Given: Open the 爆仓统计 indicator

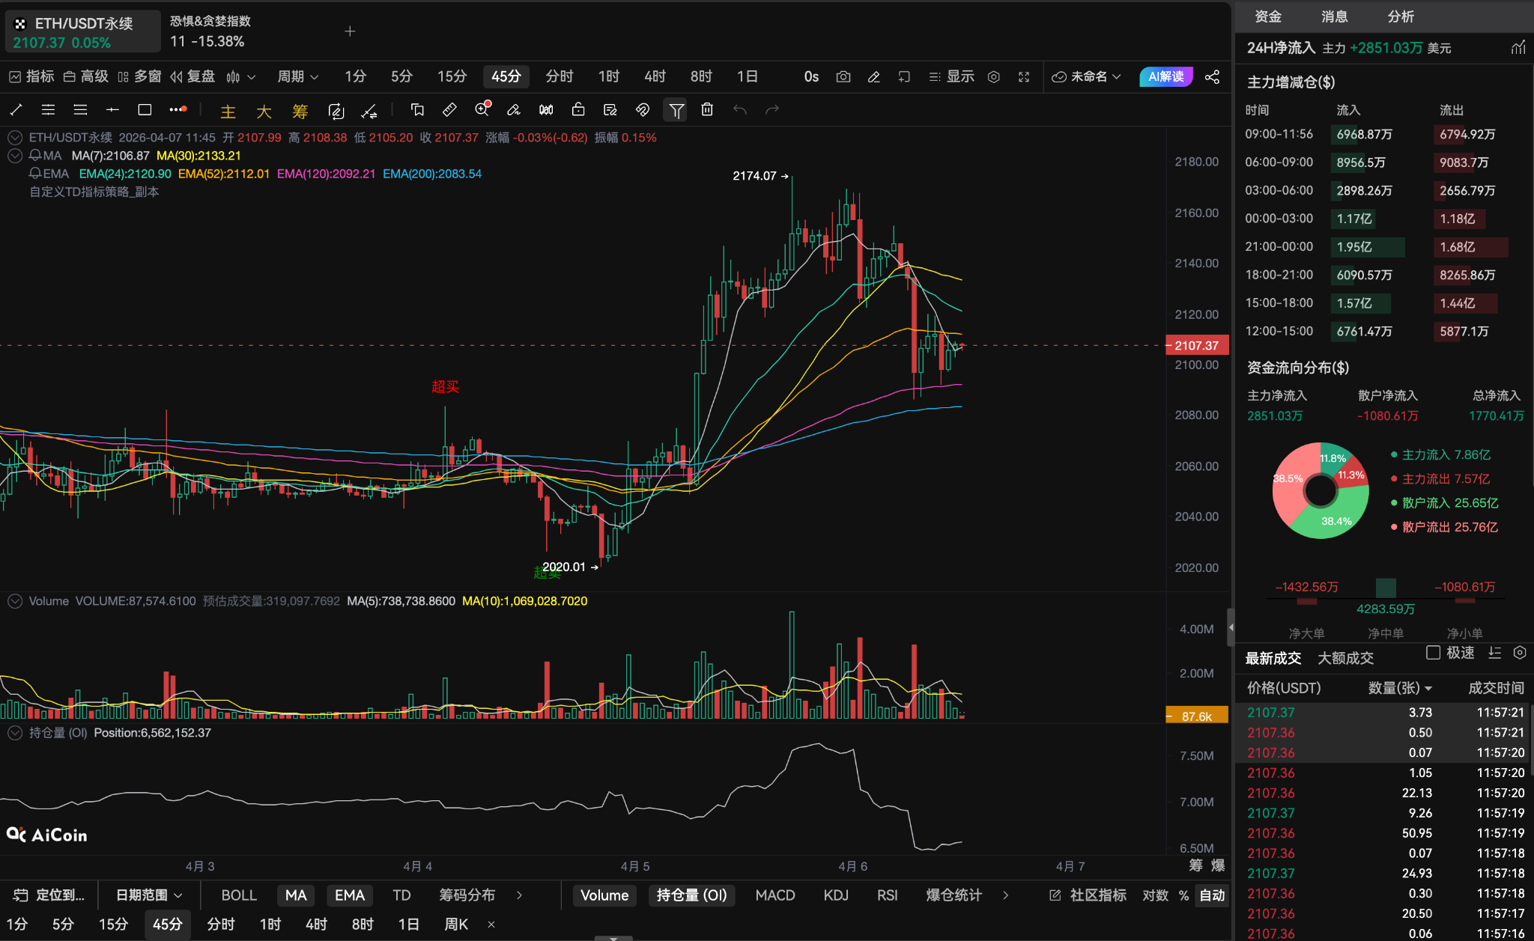Looking at the screenshot, I should click(x=952, y=895).
